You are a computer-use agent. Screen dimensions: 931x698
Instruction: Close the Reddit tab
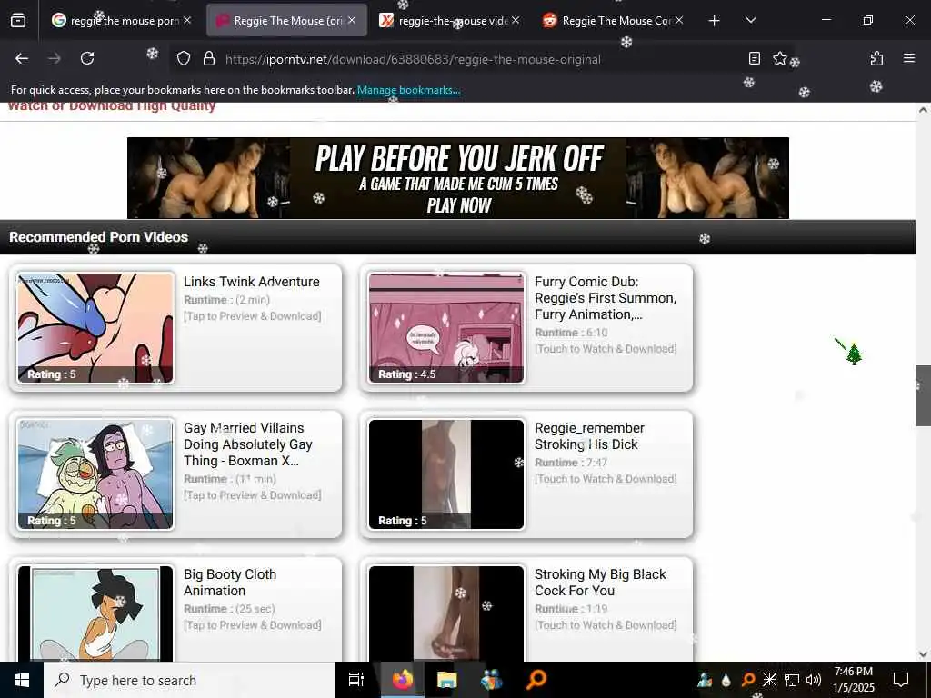click(678, 20)
